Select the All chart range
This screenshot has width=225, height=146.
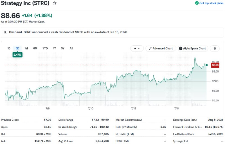coord(71,48)
